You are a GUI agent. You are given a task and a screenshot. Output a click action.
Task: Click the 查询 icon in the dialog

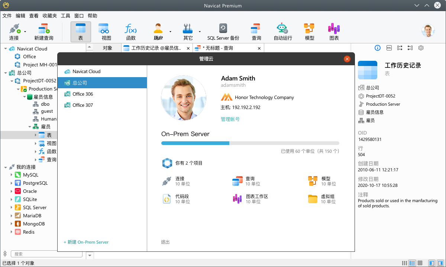(x=237, y=181)
